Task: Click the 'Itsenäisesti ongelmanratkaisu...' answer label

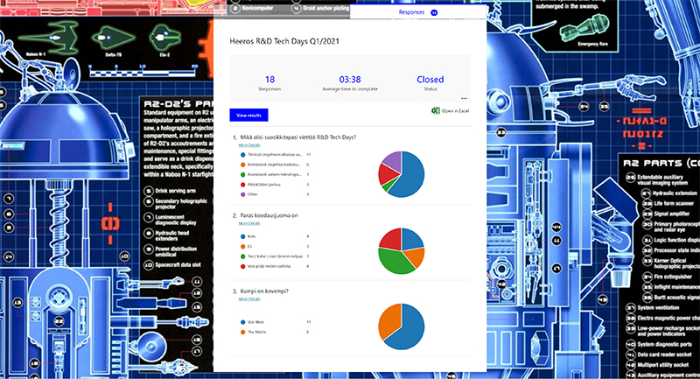Action: click(275, 165)
